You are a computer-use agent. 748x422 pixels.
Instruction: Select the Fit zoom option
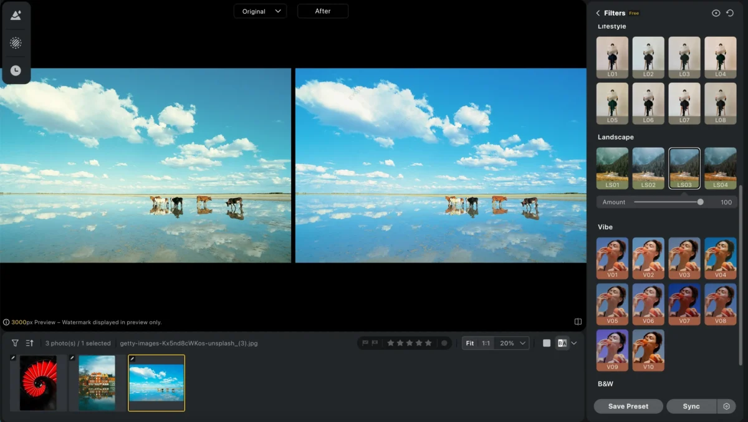point(470,343)
